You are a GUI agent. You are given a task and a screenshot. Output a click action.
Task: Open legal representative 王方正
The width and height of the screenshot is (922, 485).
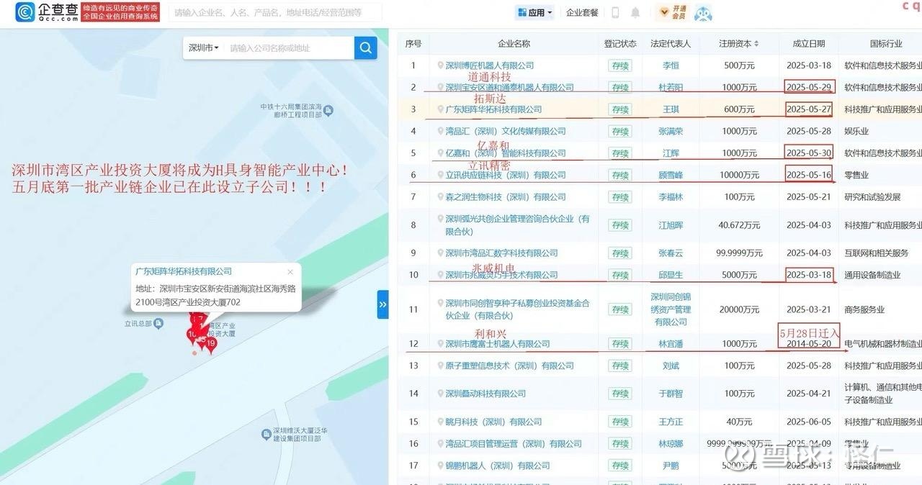click(671, 422)
